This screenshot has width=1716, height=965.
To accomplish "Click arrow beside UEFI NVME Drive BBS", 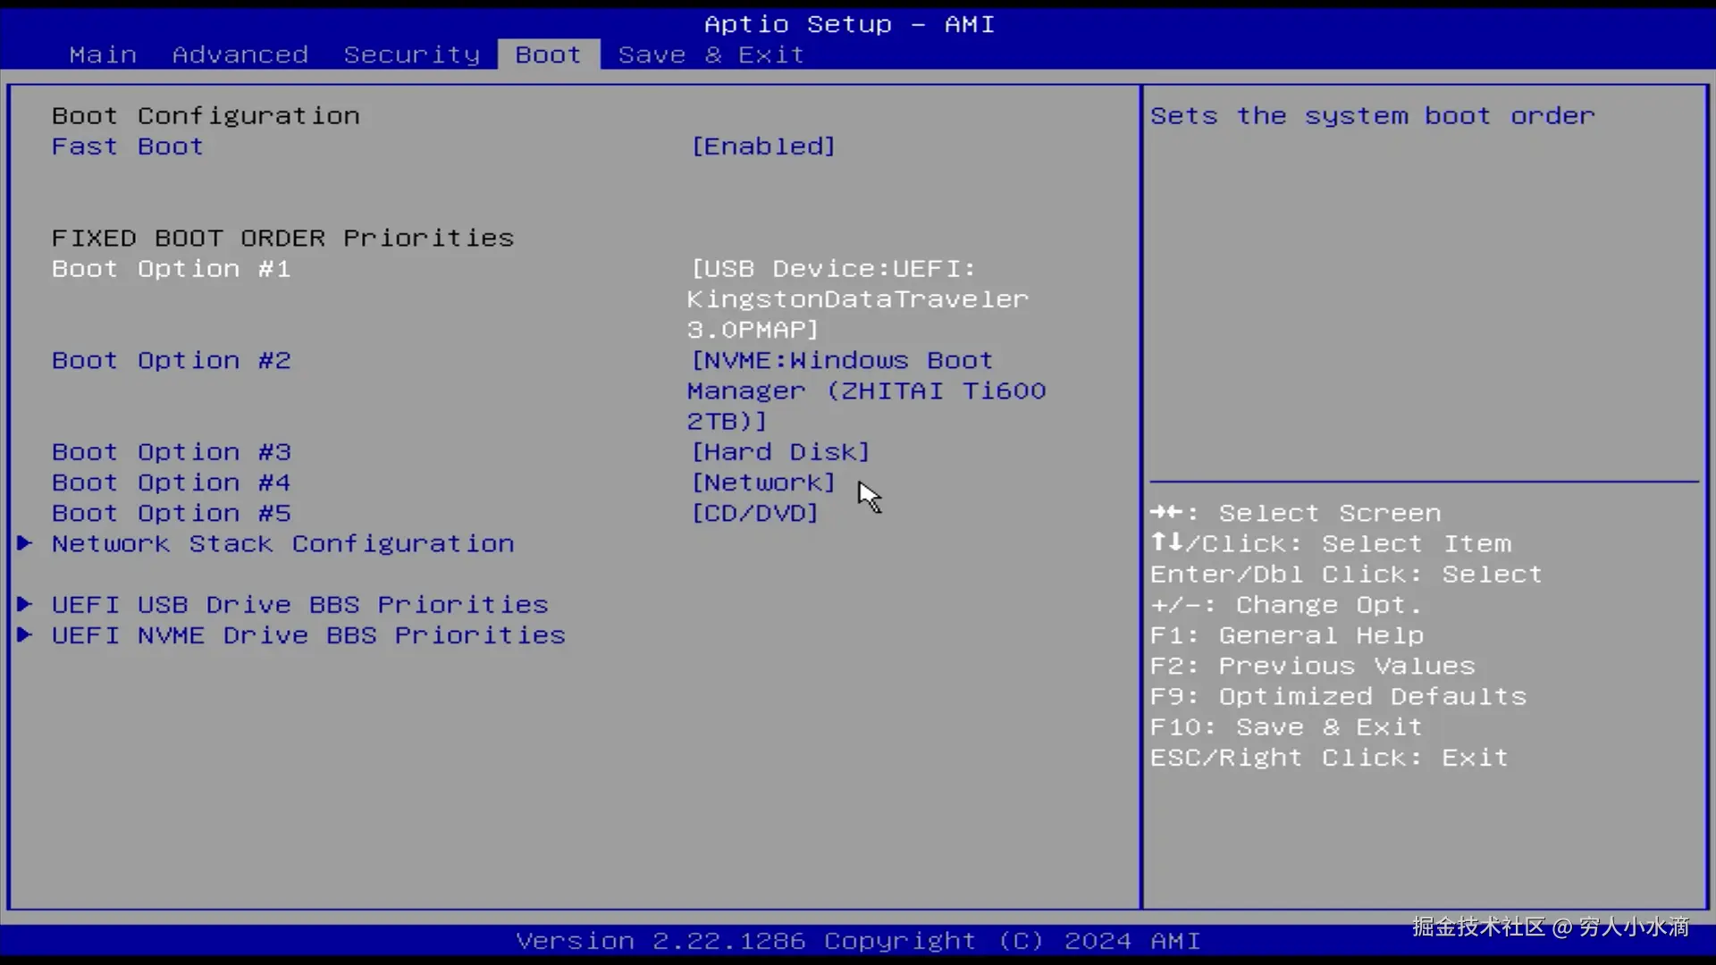I will coord(25,634).
